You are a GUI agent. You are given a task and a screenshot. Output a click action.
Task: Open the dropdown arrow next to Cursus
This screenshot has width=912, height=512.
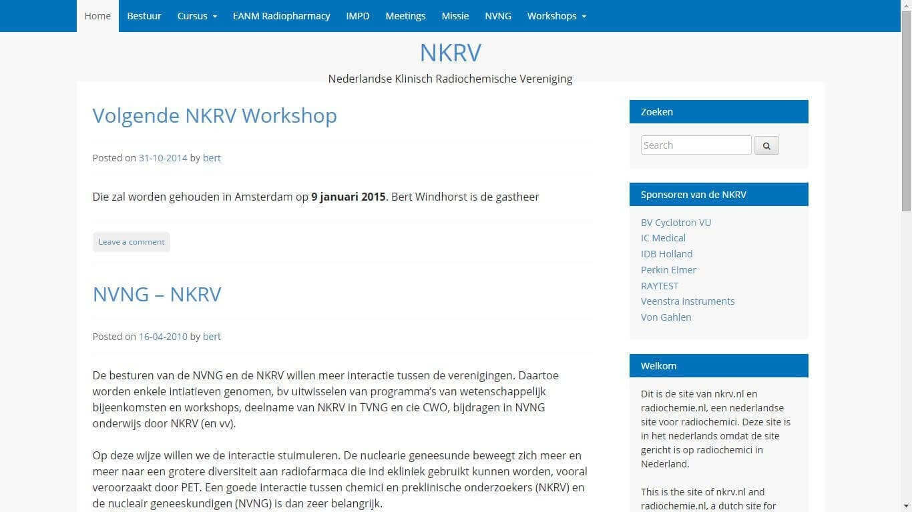tap(214, 17)
